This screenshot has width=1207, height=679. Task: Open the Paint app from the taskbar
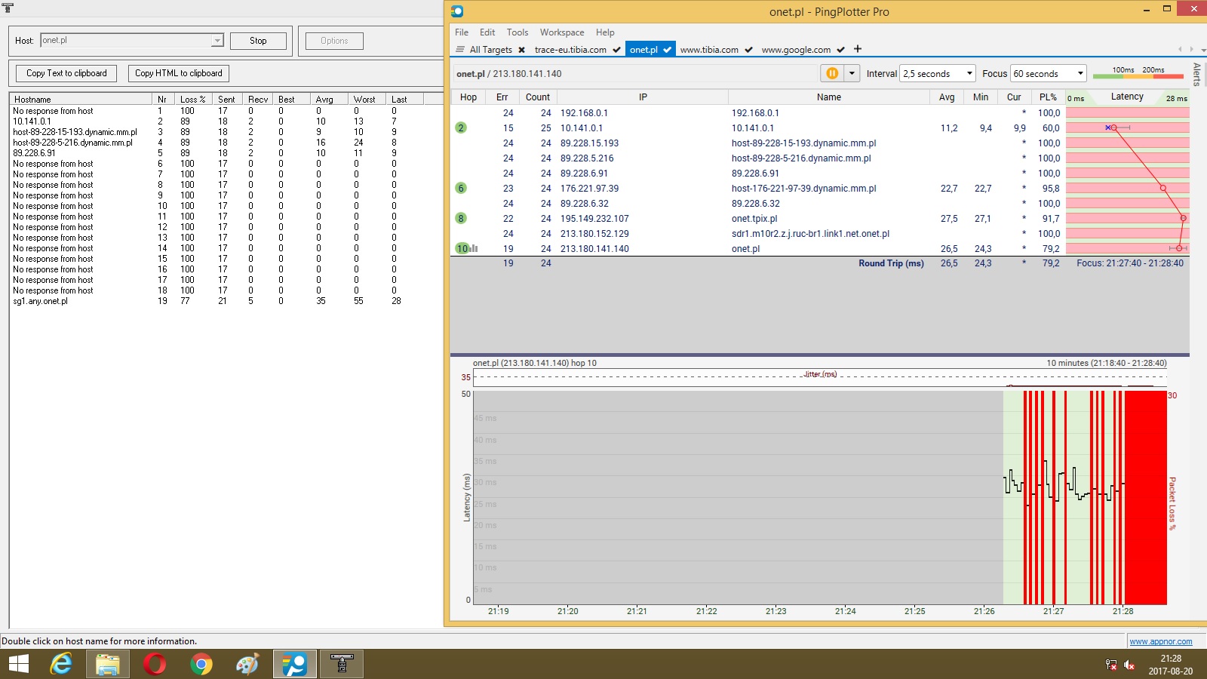247,664
